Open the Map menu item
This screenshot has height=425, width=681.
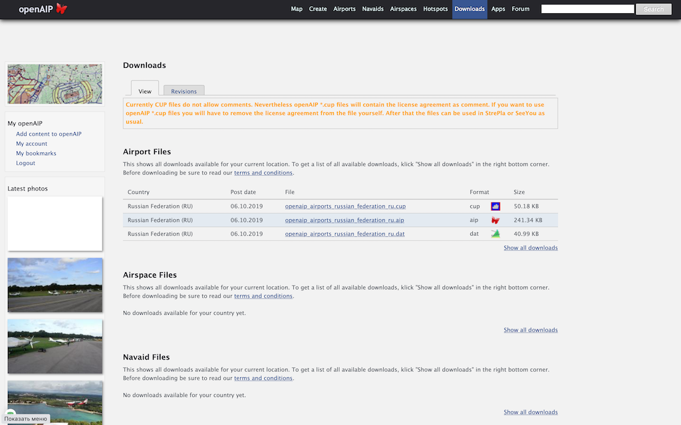point(297,9)
